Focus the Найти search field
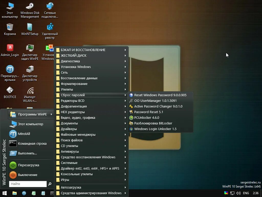The image size is (262, 197). coord(28,184)
